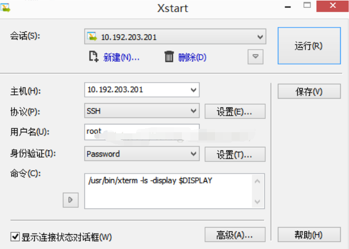The image size is (349, 249).
Task: Open the SSH protocol dropdown
Action: (x=194, y=111)
